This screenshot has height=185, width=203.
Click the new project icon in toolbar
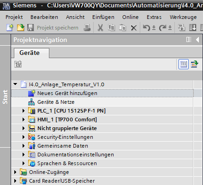pos(10,28)
